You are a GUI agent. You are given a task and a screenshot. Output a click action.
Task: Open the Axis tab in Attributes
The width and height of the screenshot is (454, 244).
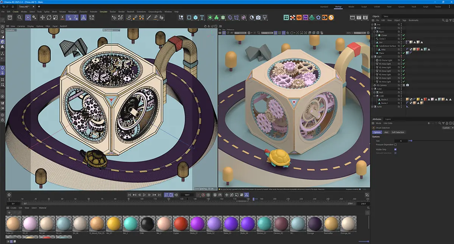tap(386, 132)
